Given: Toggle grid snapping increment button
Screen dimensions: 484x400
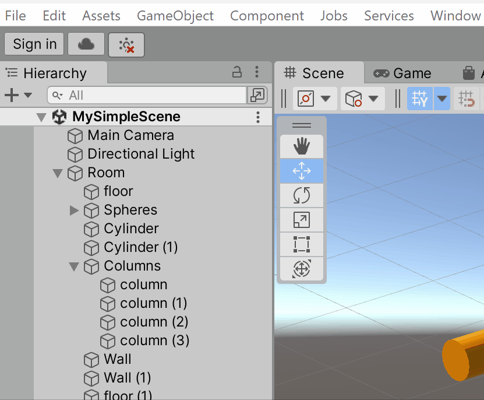Looking at the screenshot, I should (x=467, y=99).
